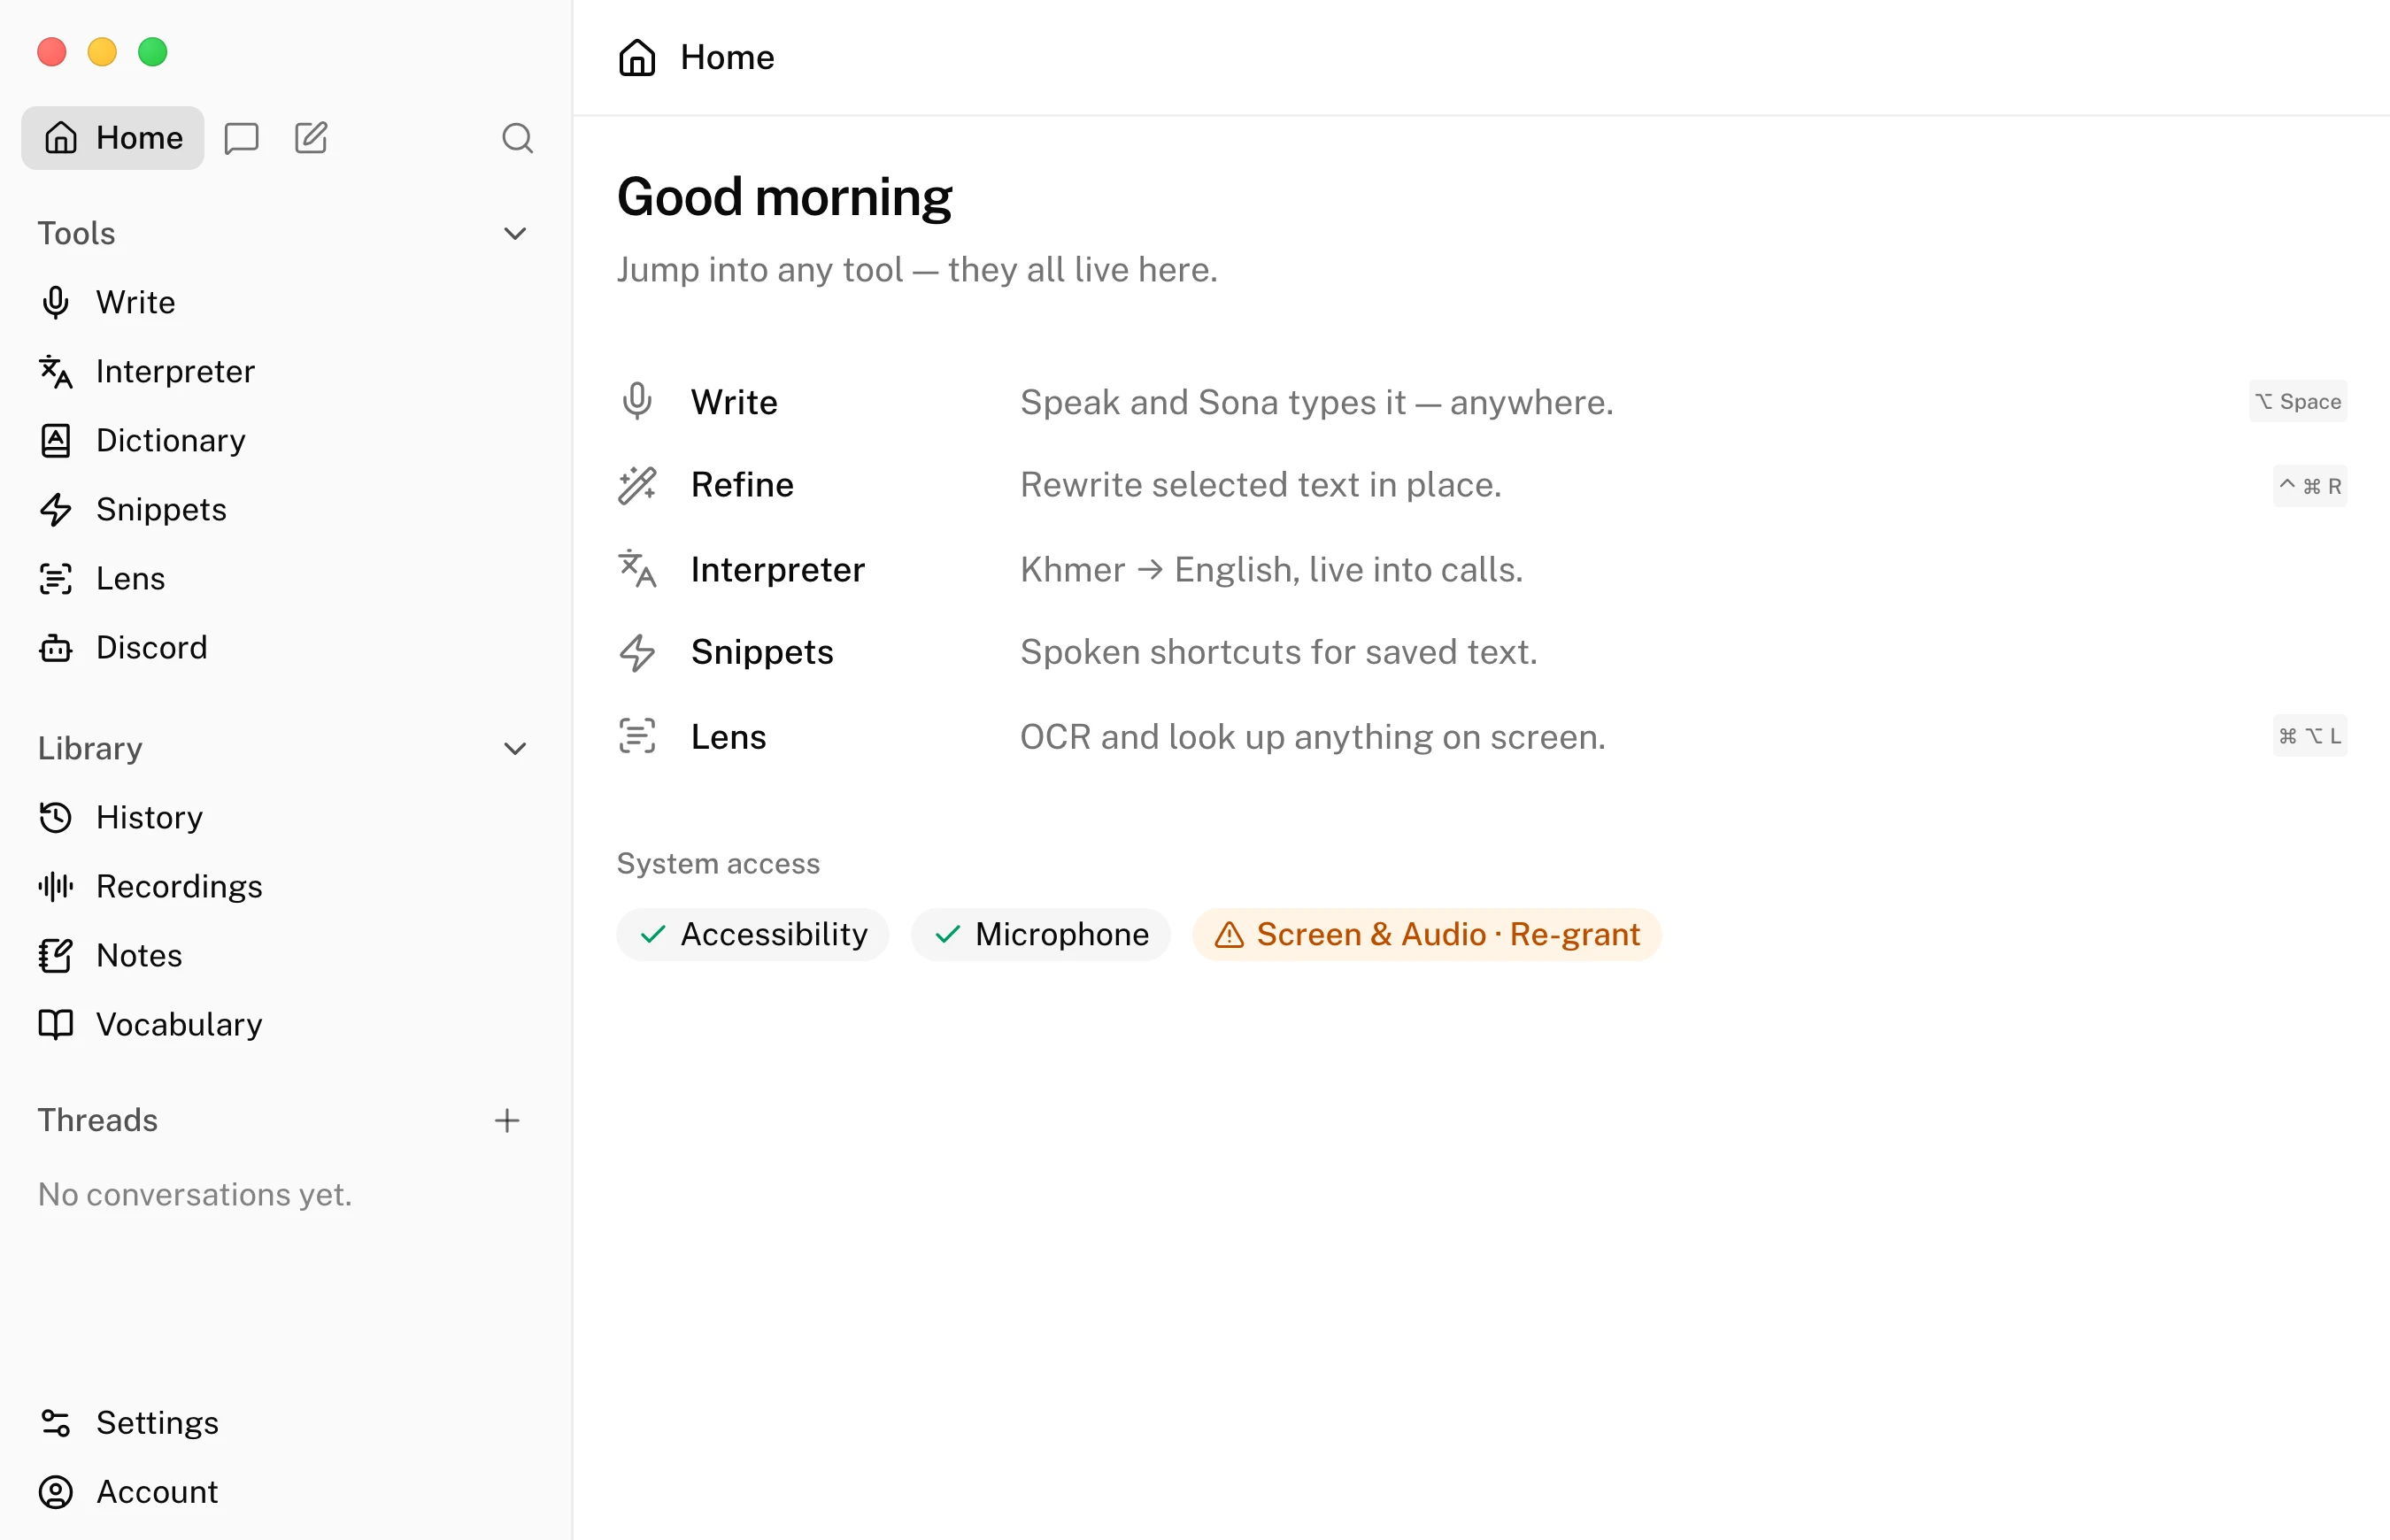Click the warning triangle in Screen & Audio chip
Image resolution: width=2390 pixels, height=1540 pixels.
[1229, 935]
